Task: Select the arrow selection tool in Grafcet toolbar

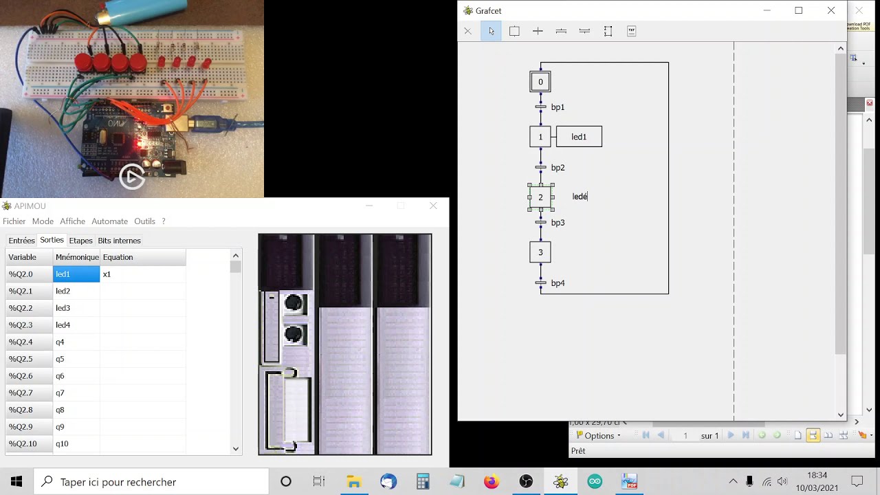Action: click(x=491, y=30)
